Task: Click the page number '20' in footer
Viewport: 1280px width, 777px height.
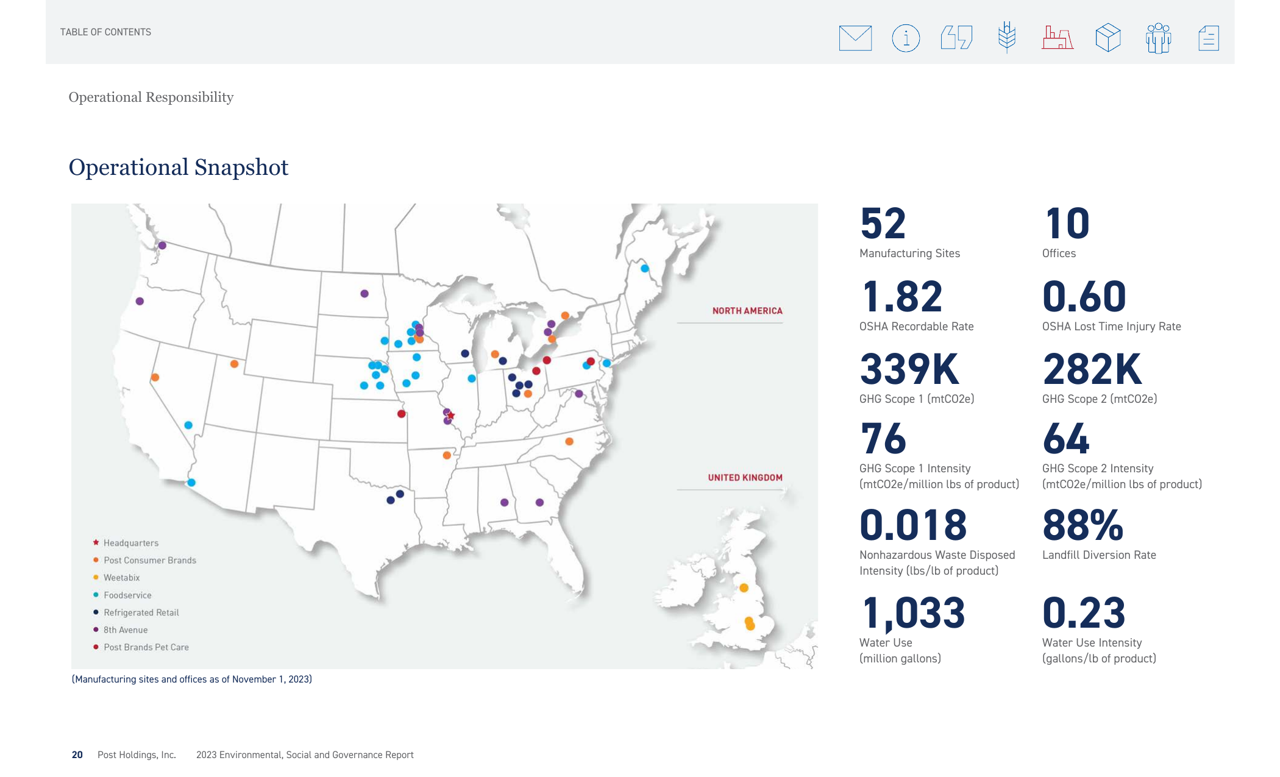Action: 77,754
